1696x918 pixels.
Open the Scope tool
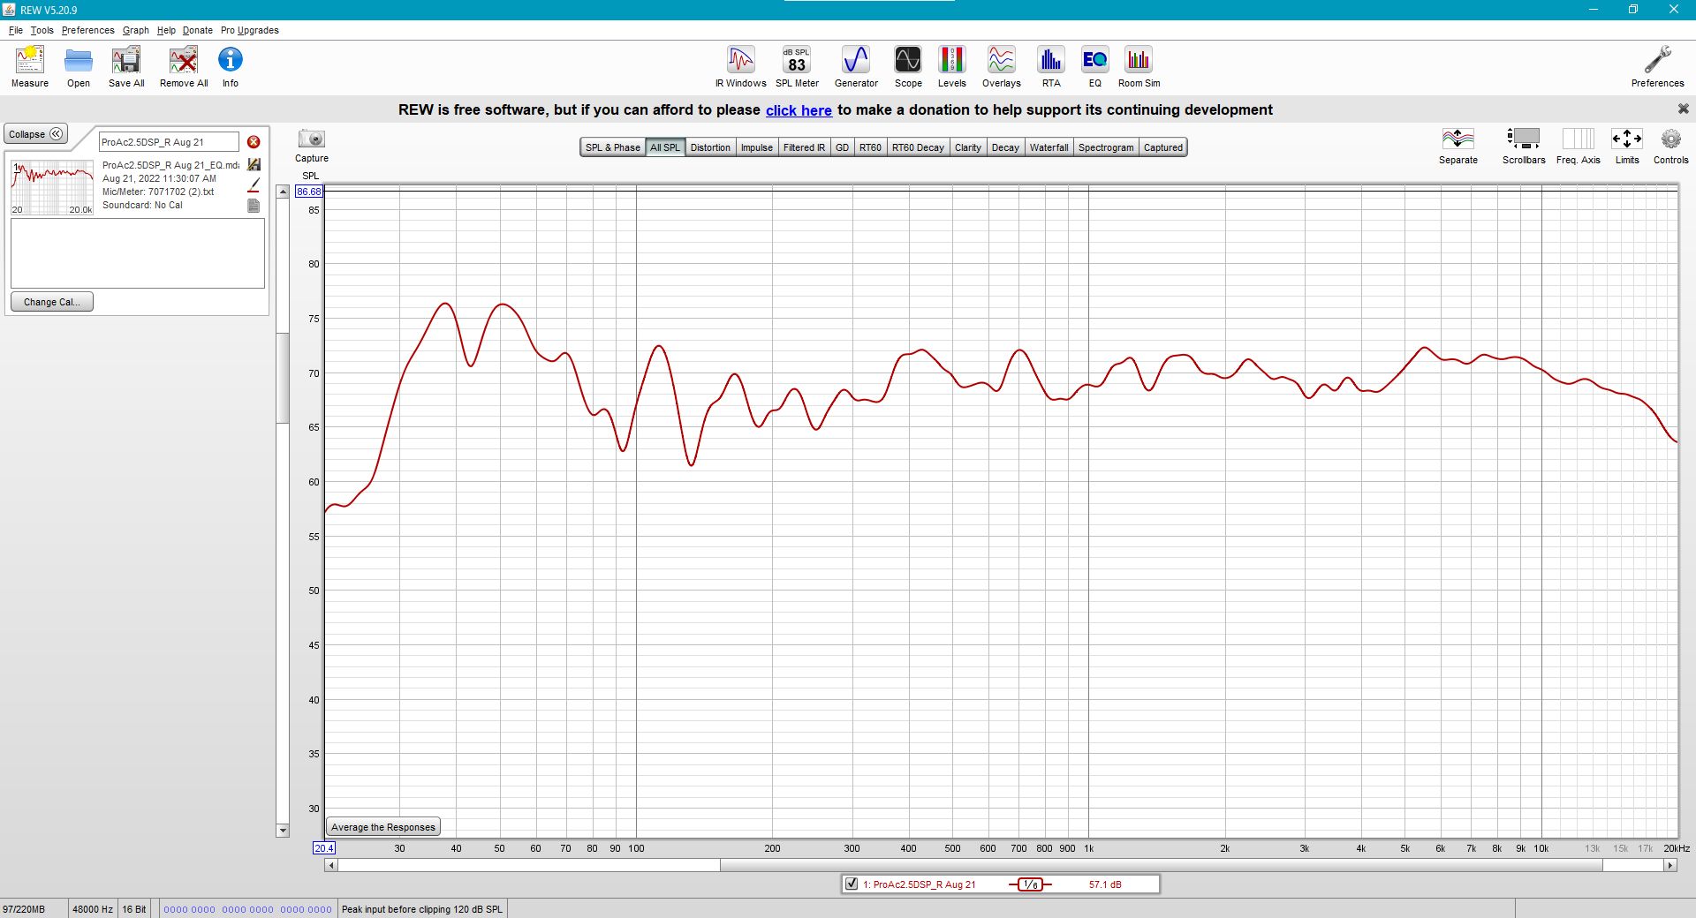[908, 66]
